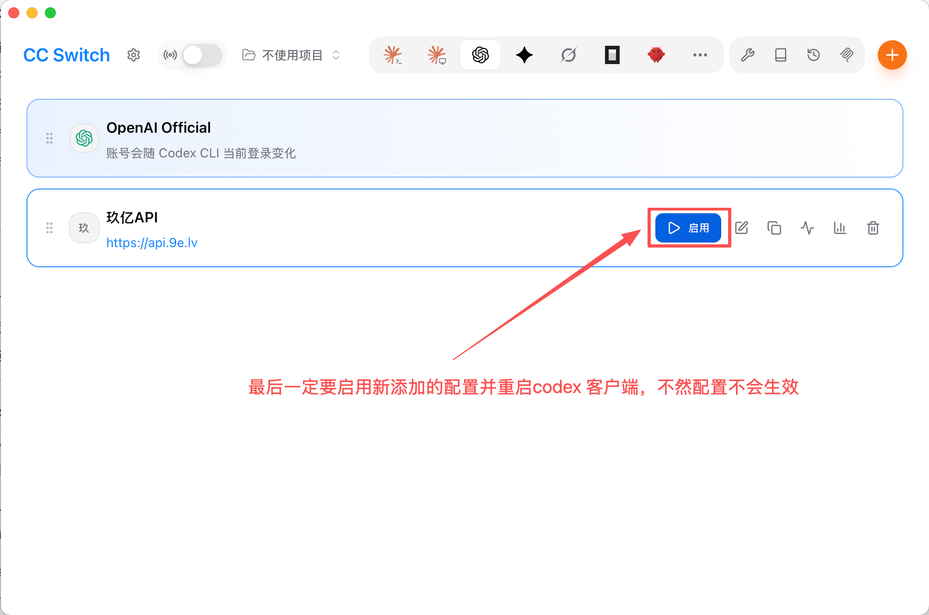
Task: Open the book prompts icon
Action: point(781,55)
